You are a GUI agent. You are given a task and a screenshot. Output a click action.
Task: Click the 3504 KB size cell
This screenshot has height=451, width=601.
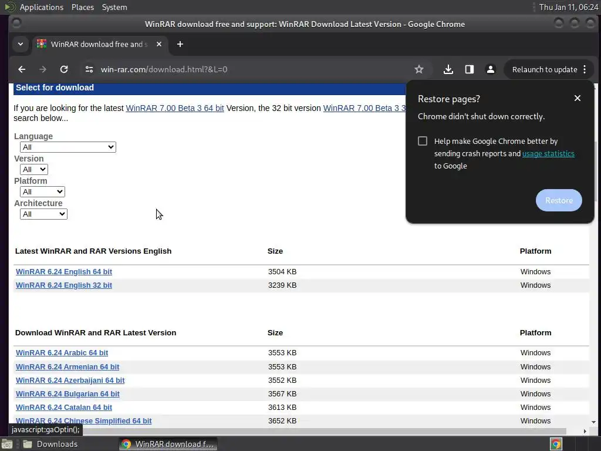click(x=282, y=271)
